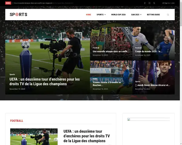This screenshot has height=145, width=182.
Task: Open article 'Une nouvelle attaque dans un conflit'
Action: pos(111,51)
